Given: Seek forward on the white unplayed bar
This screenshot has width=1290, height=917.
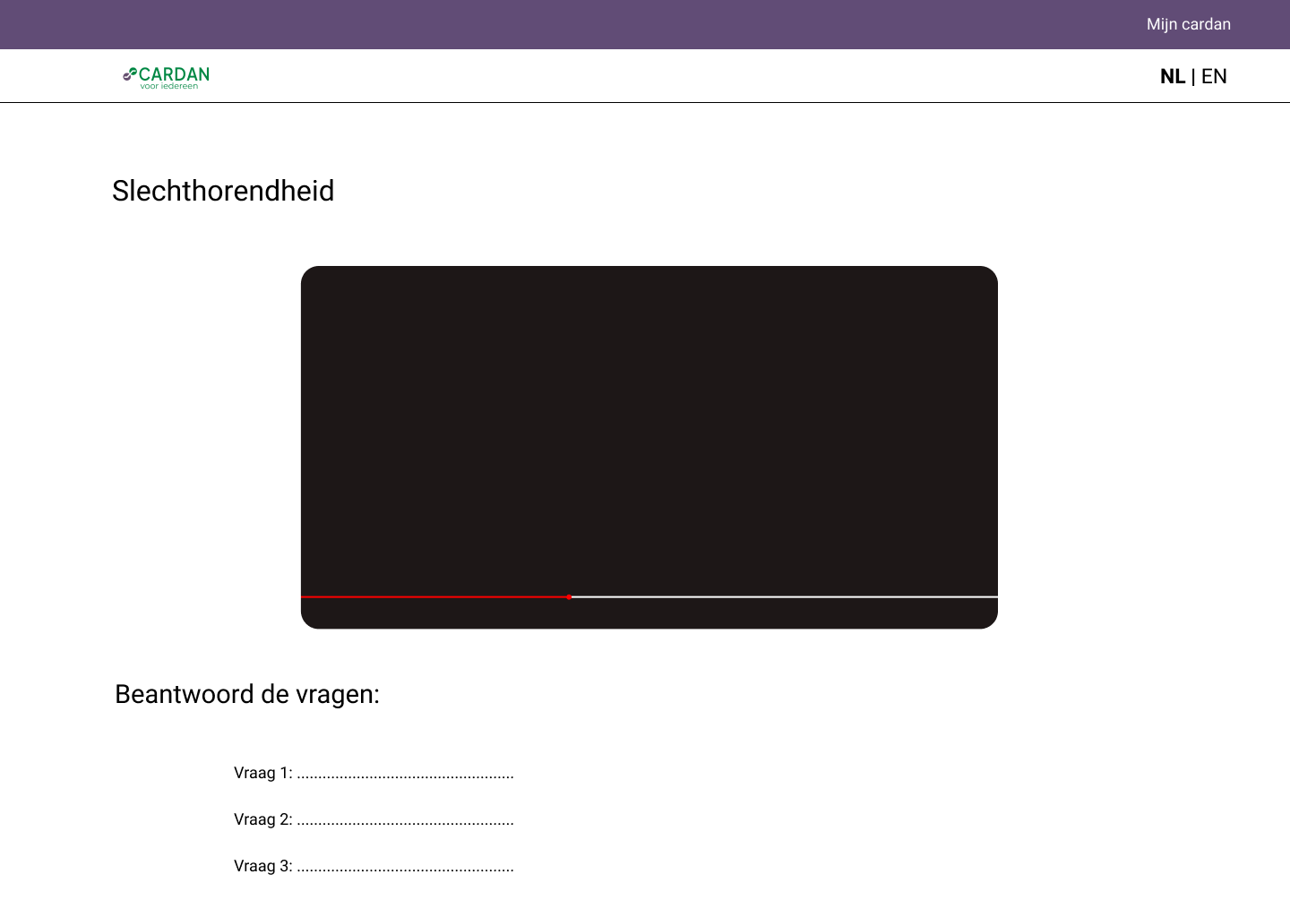Looking at the screenshot, I should pyautogui.click(x=784, y=596).
